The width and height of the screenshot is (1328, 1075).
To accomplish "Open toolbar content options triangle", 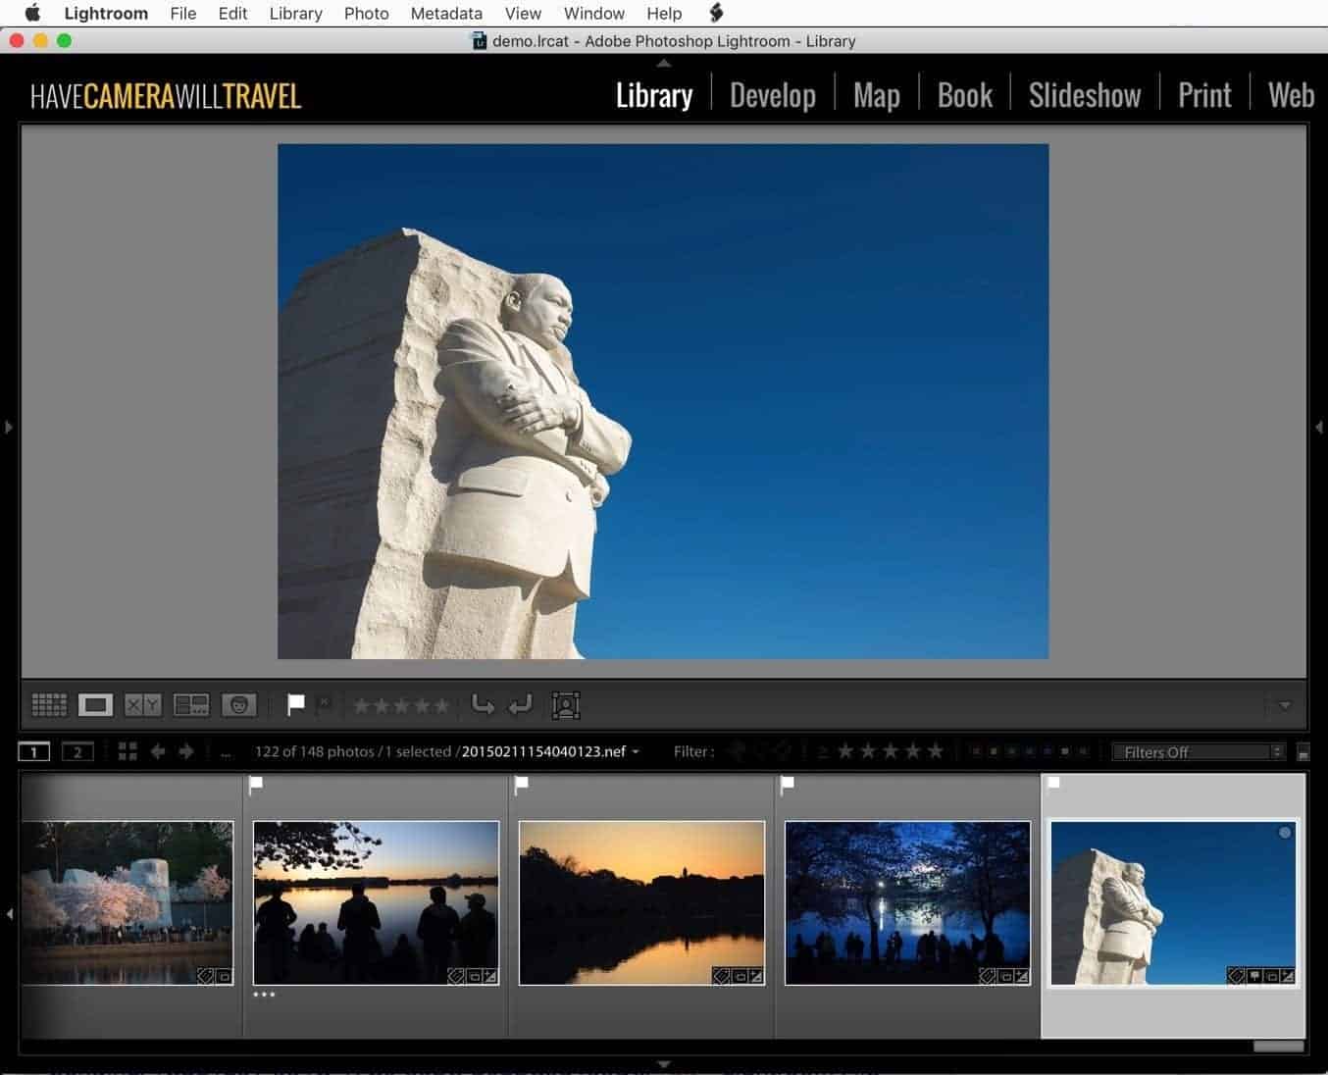I will point(1285,705).
